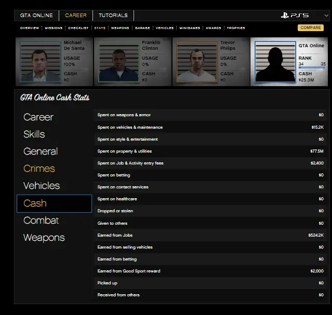Select Franklin Clinton's character portrait

point(119,62)
